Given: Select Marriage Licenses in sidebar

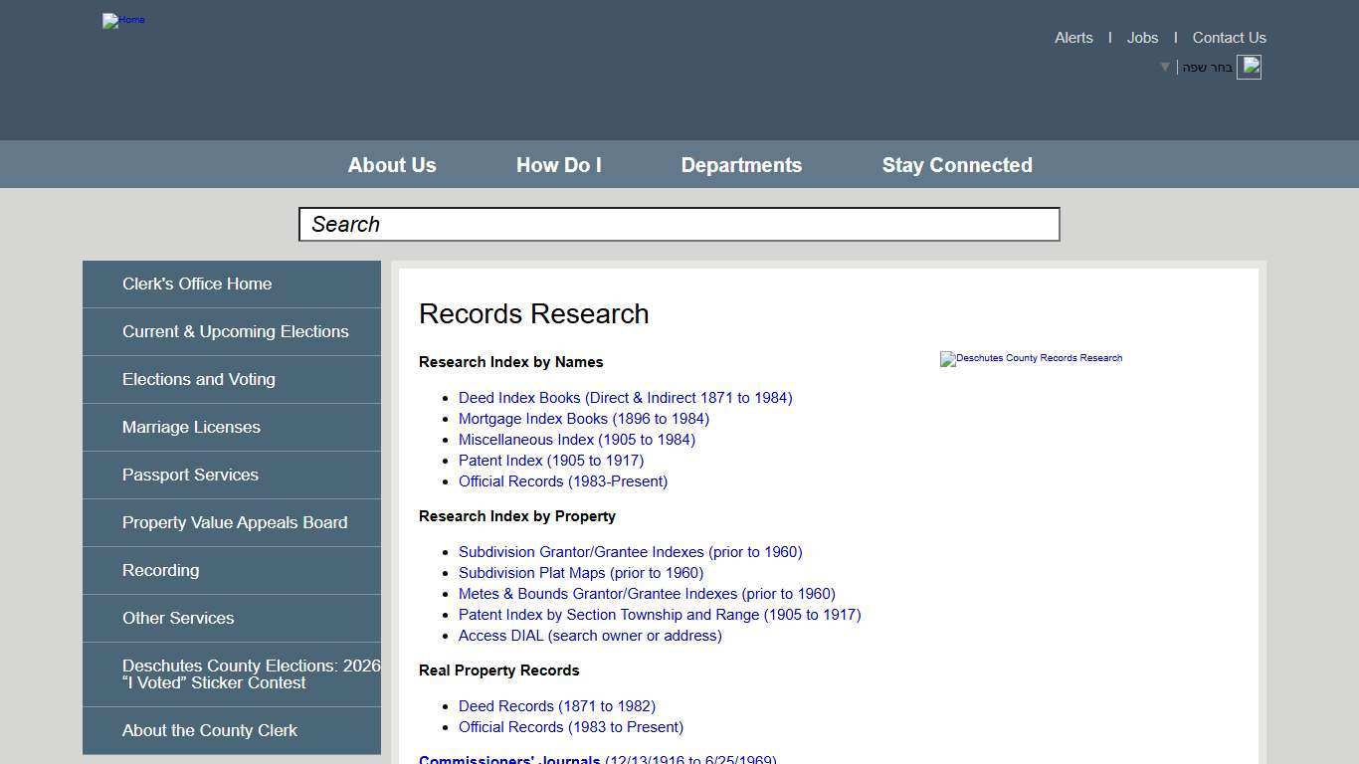Looking at the screenshot, I should pos(191,427).
